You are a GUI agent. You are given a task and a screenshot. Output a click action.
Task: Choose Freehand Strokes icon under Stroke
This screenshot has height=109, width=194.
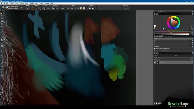(33, 8)
